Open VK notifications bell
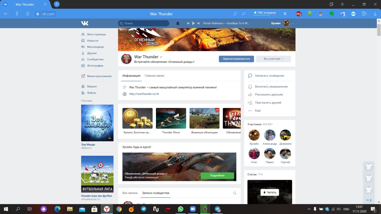The image size is (381, 214). point(178,23)
